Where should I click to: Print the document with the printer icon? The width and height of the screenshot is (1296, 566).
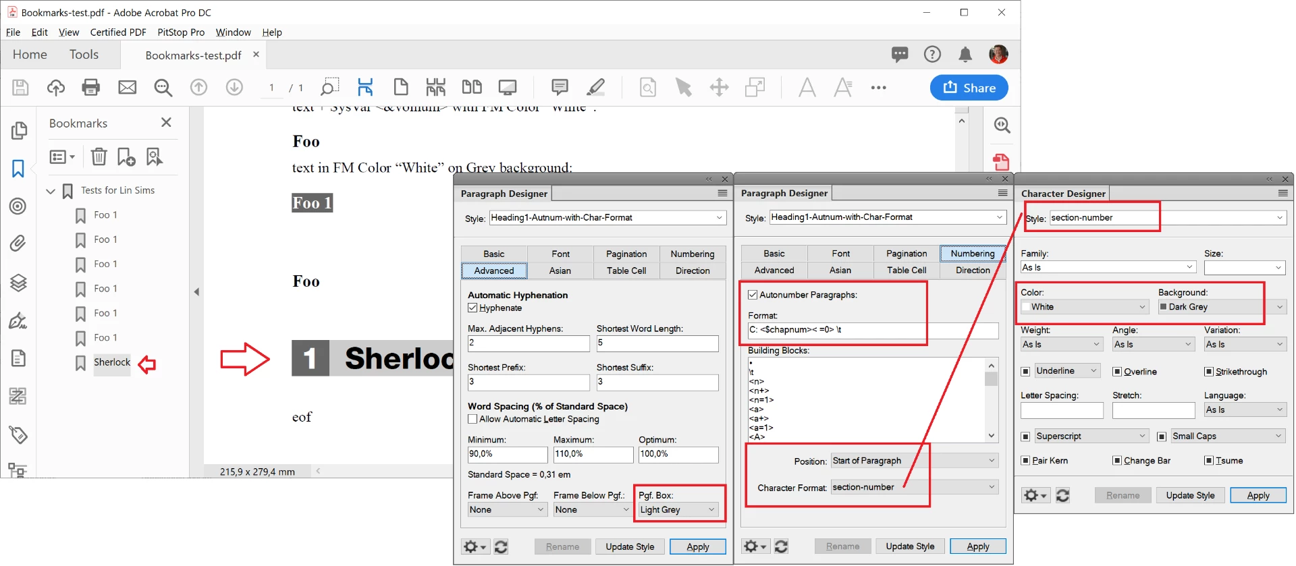91,88
